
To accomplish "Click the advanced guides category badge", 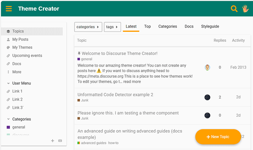I will pyautogui.click(x=92, y=143).
